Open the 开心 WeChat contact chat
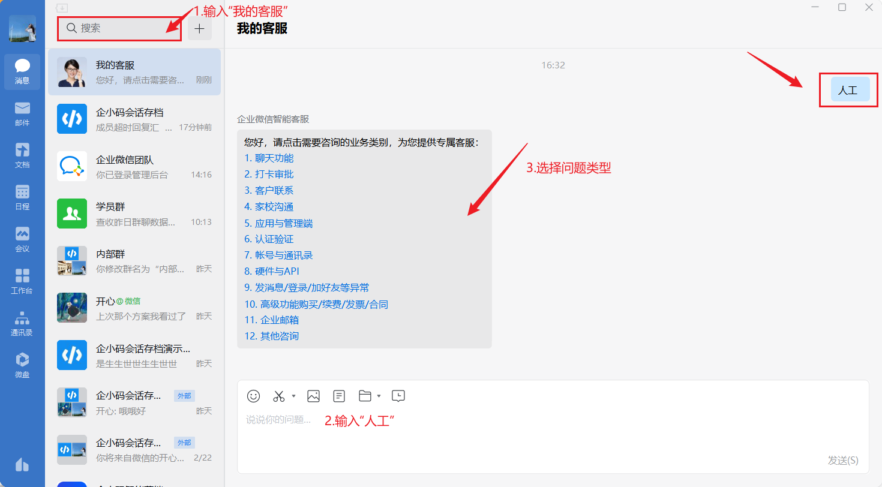This screenshot has width=882, height=487. point(134,308)
